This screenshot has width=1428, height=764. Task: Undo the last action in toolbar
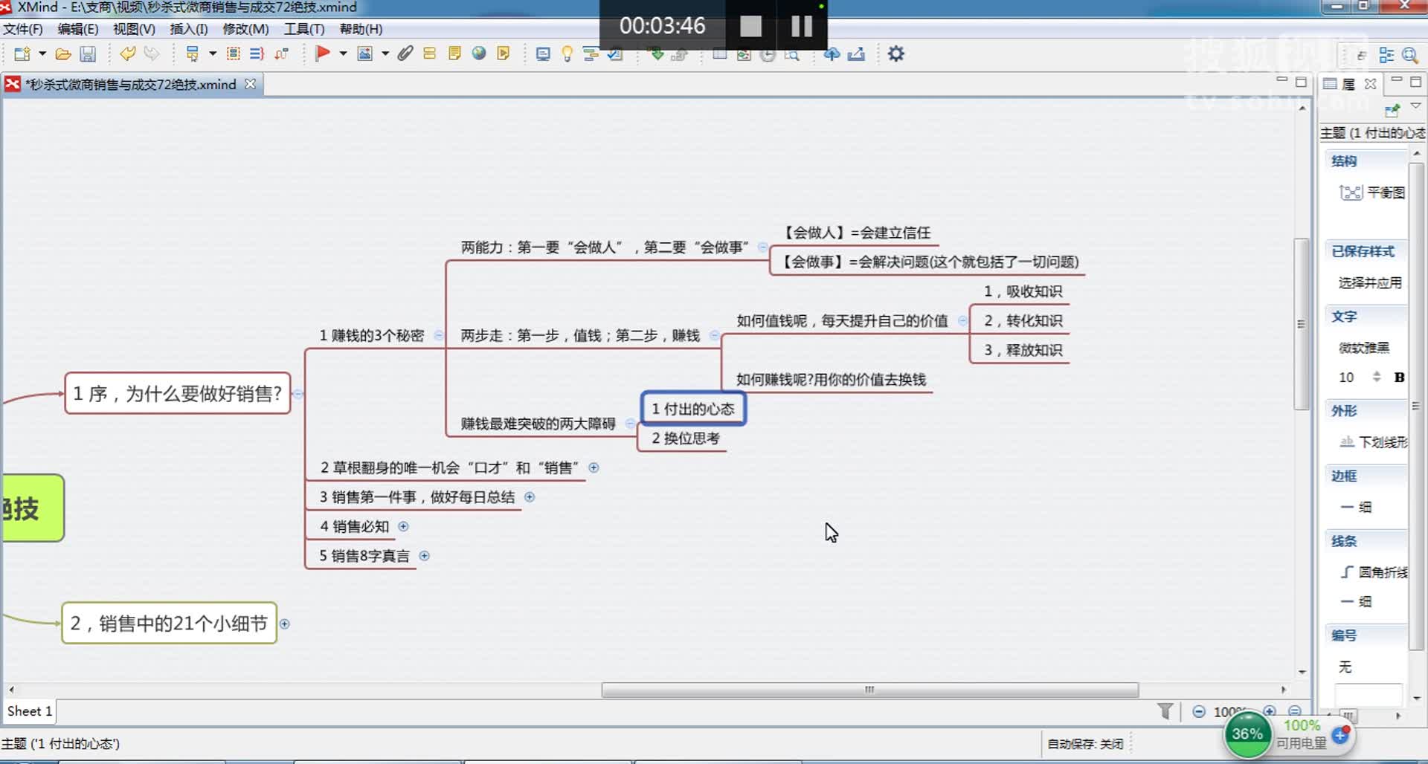(x=128, y=54)
